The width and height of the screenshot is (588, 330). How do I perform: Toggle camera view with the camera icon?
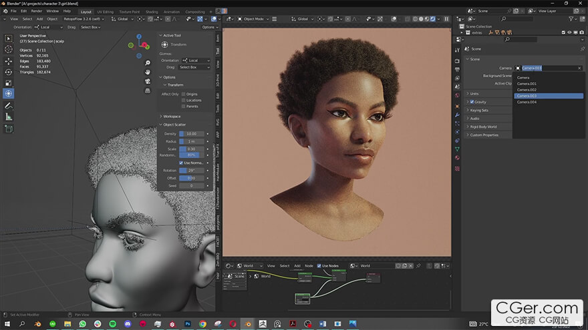coord(147,81)
